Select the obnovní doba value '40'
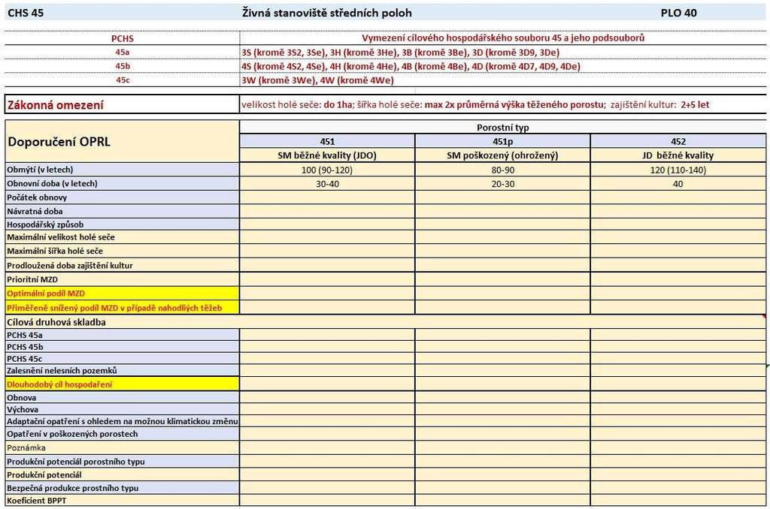The width and height of the screenshot is (770, 509). (678, 184)
